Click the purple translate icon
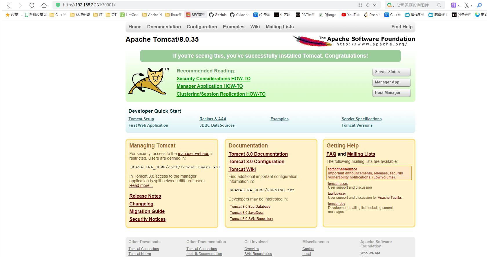 (454, 5)
